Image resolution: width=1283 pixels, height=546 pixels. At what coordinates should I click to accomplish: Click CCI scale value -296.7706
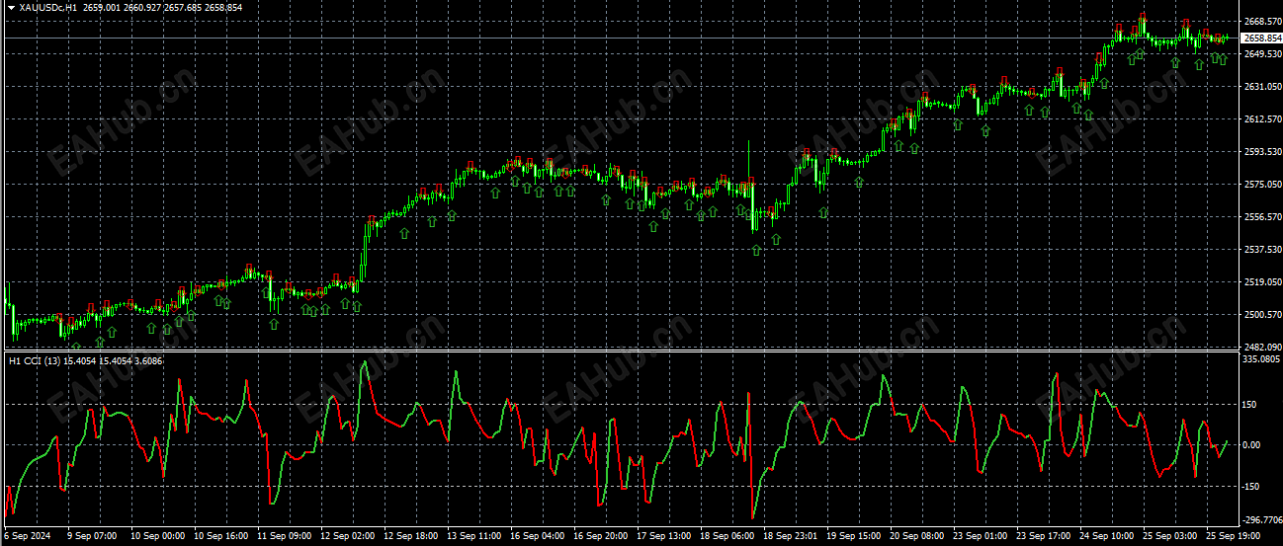[x=1261, y=518]
